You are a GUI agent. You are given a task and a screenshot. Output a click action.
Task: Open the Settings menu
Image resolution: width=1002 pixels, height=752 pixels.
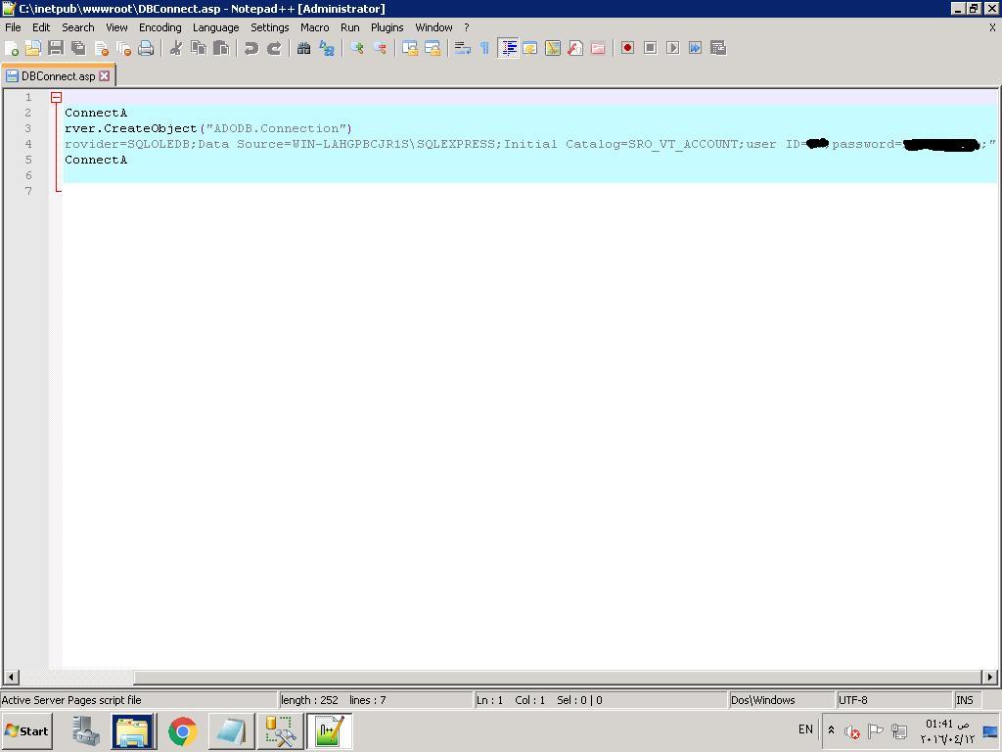pos(270,27)
